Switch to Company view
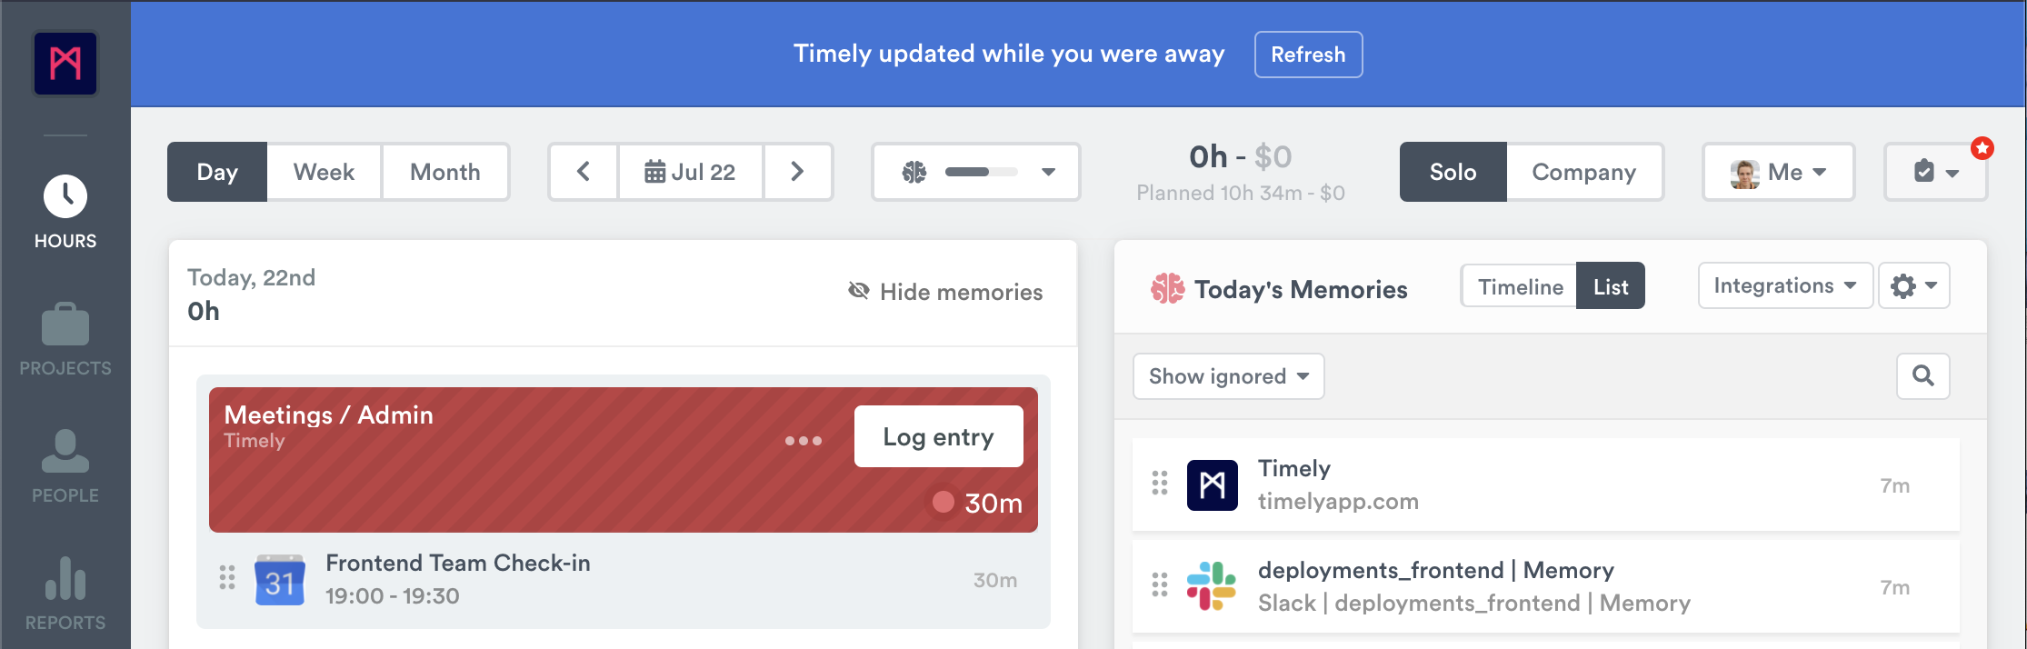 [x=1583, y=172]
